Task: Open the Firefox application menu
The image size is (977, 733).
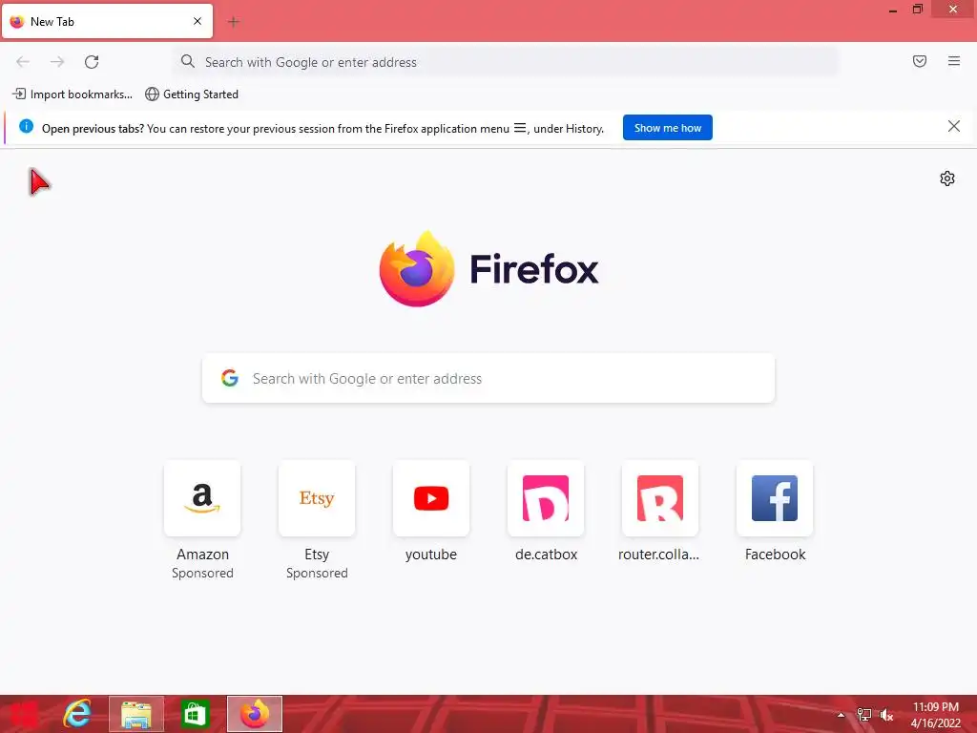Action: (954, 61)
